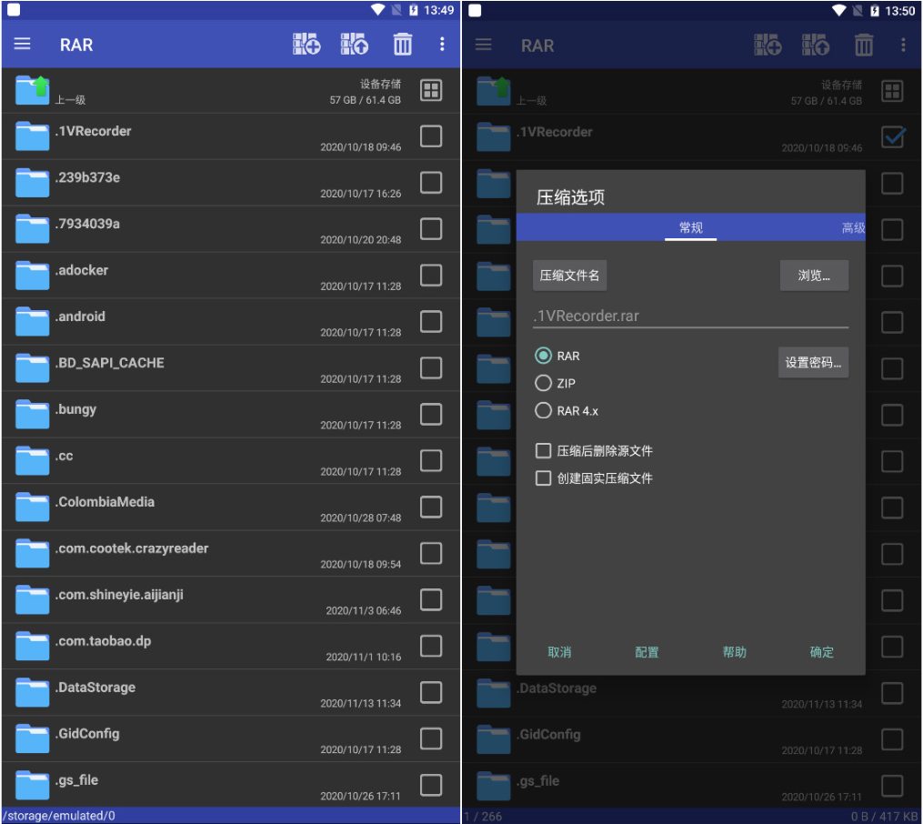923x824 pixels.
Task: Check the .239b373e checkbox
Action: (x=431, y=183)
